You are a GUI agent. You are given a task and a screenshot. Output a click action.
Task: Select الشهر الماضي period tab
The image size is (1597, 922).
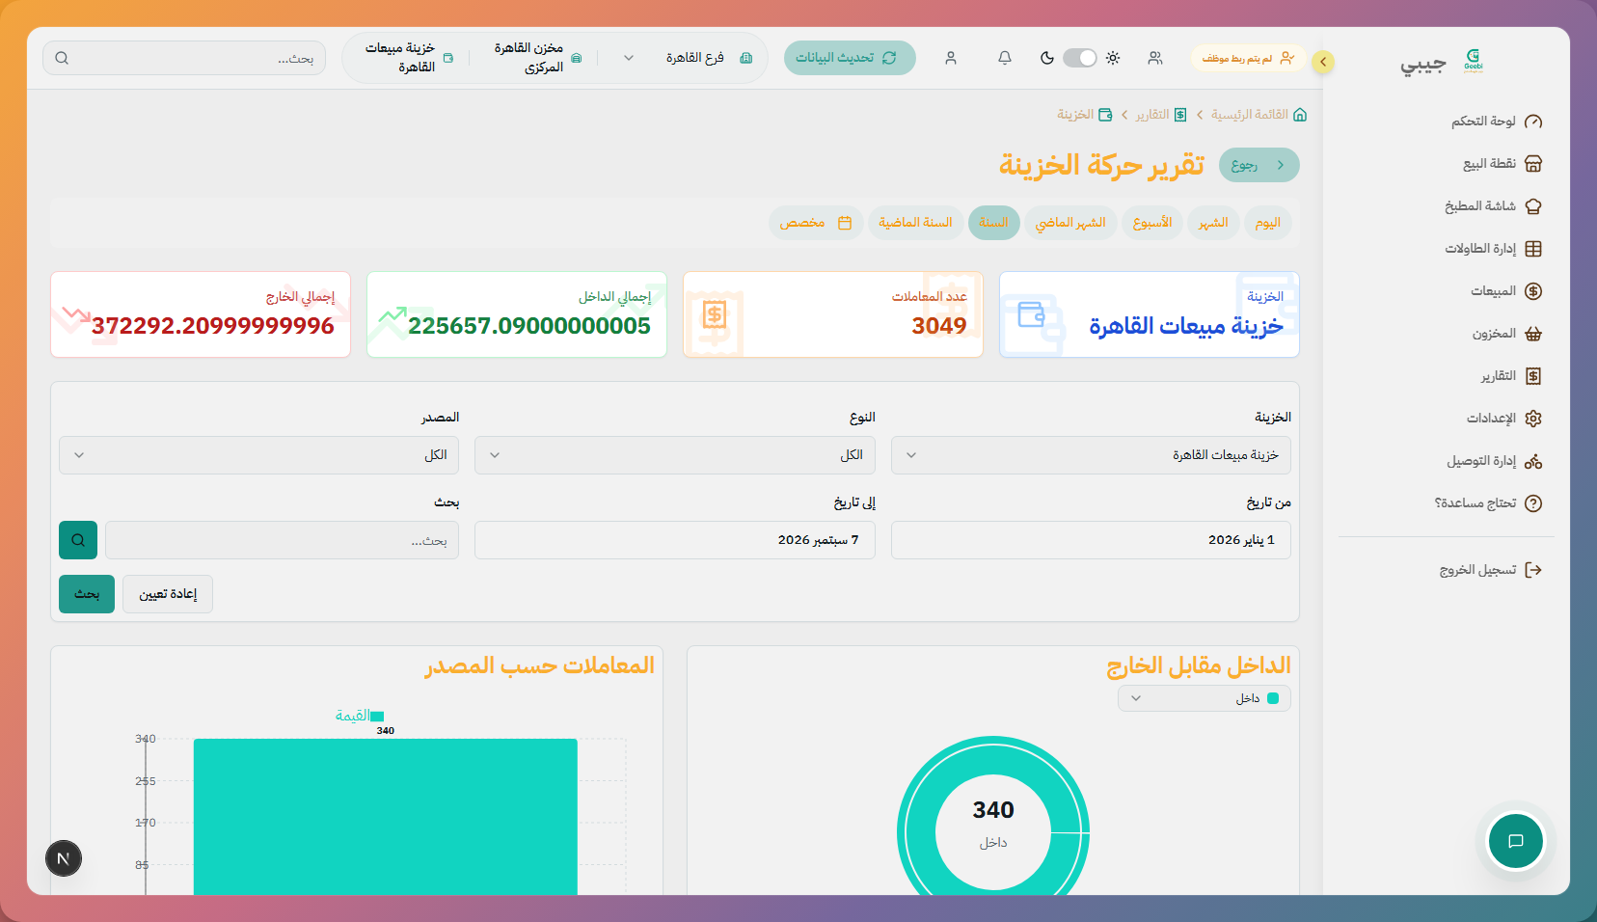point(1070,223)
